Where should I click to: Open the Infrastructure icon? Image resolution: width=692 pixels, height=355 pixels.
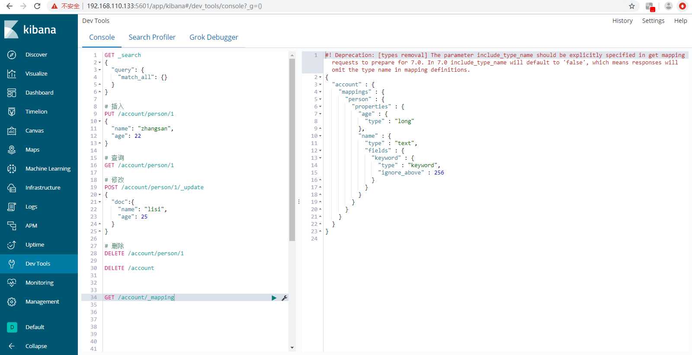pos(12,188)
